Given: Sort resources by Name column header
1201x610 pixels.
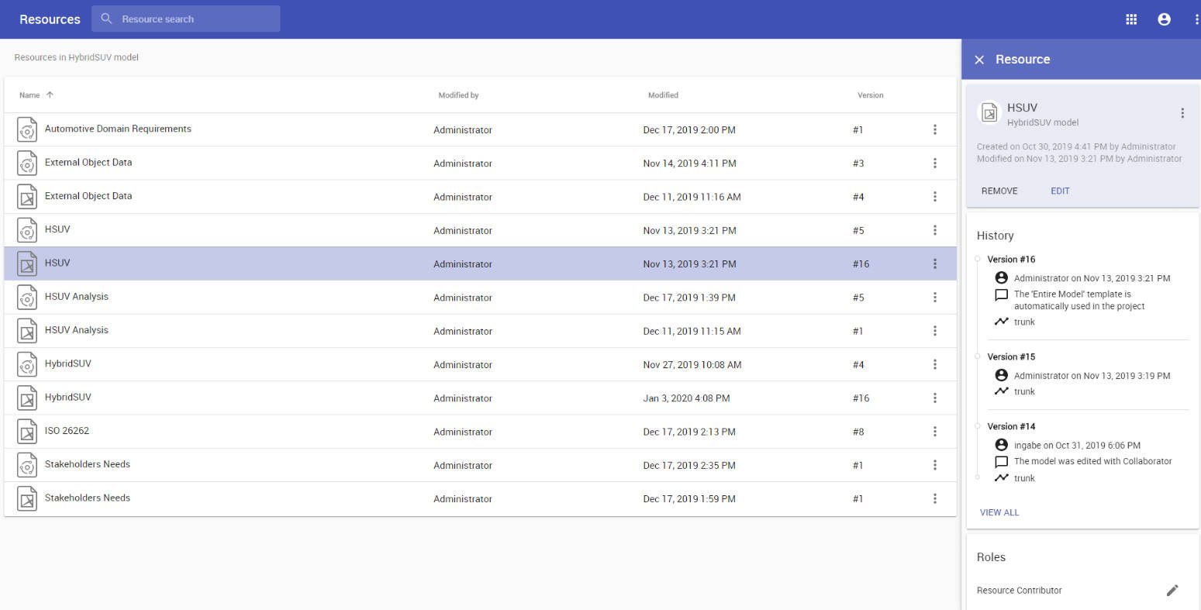Looking at the screenshot, I should coord(30,95).
